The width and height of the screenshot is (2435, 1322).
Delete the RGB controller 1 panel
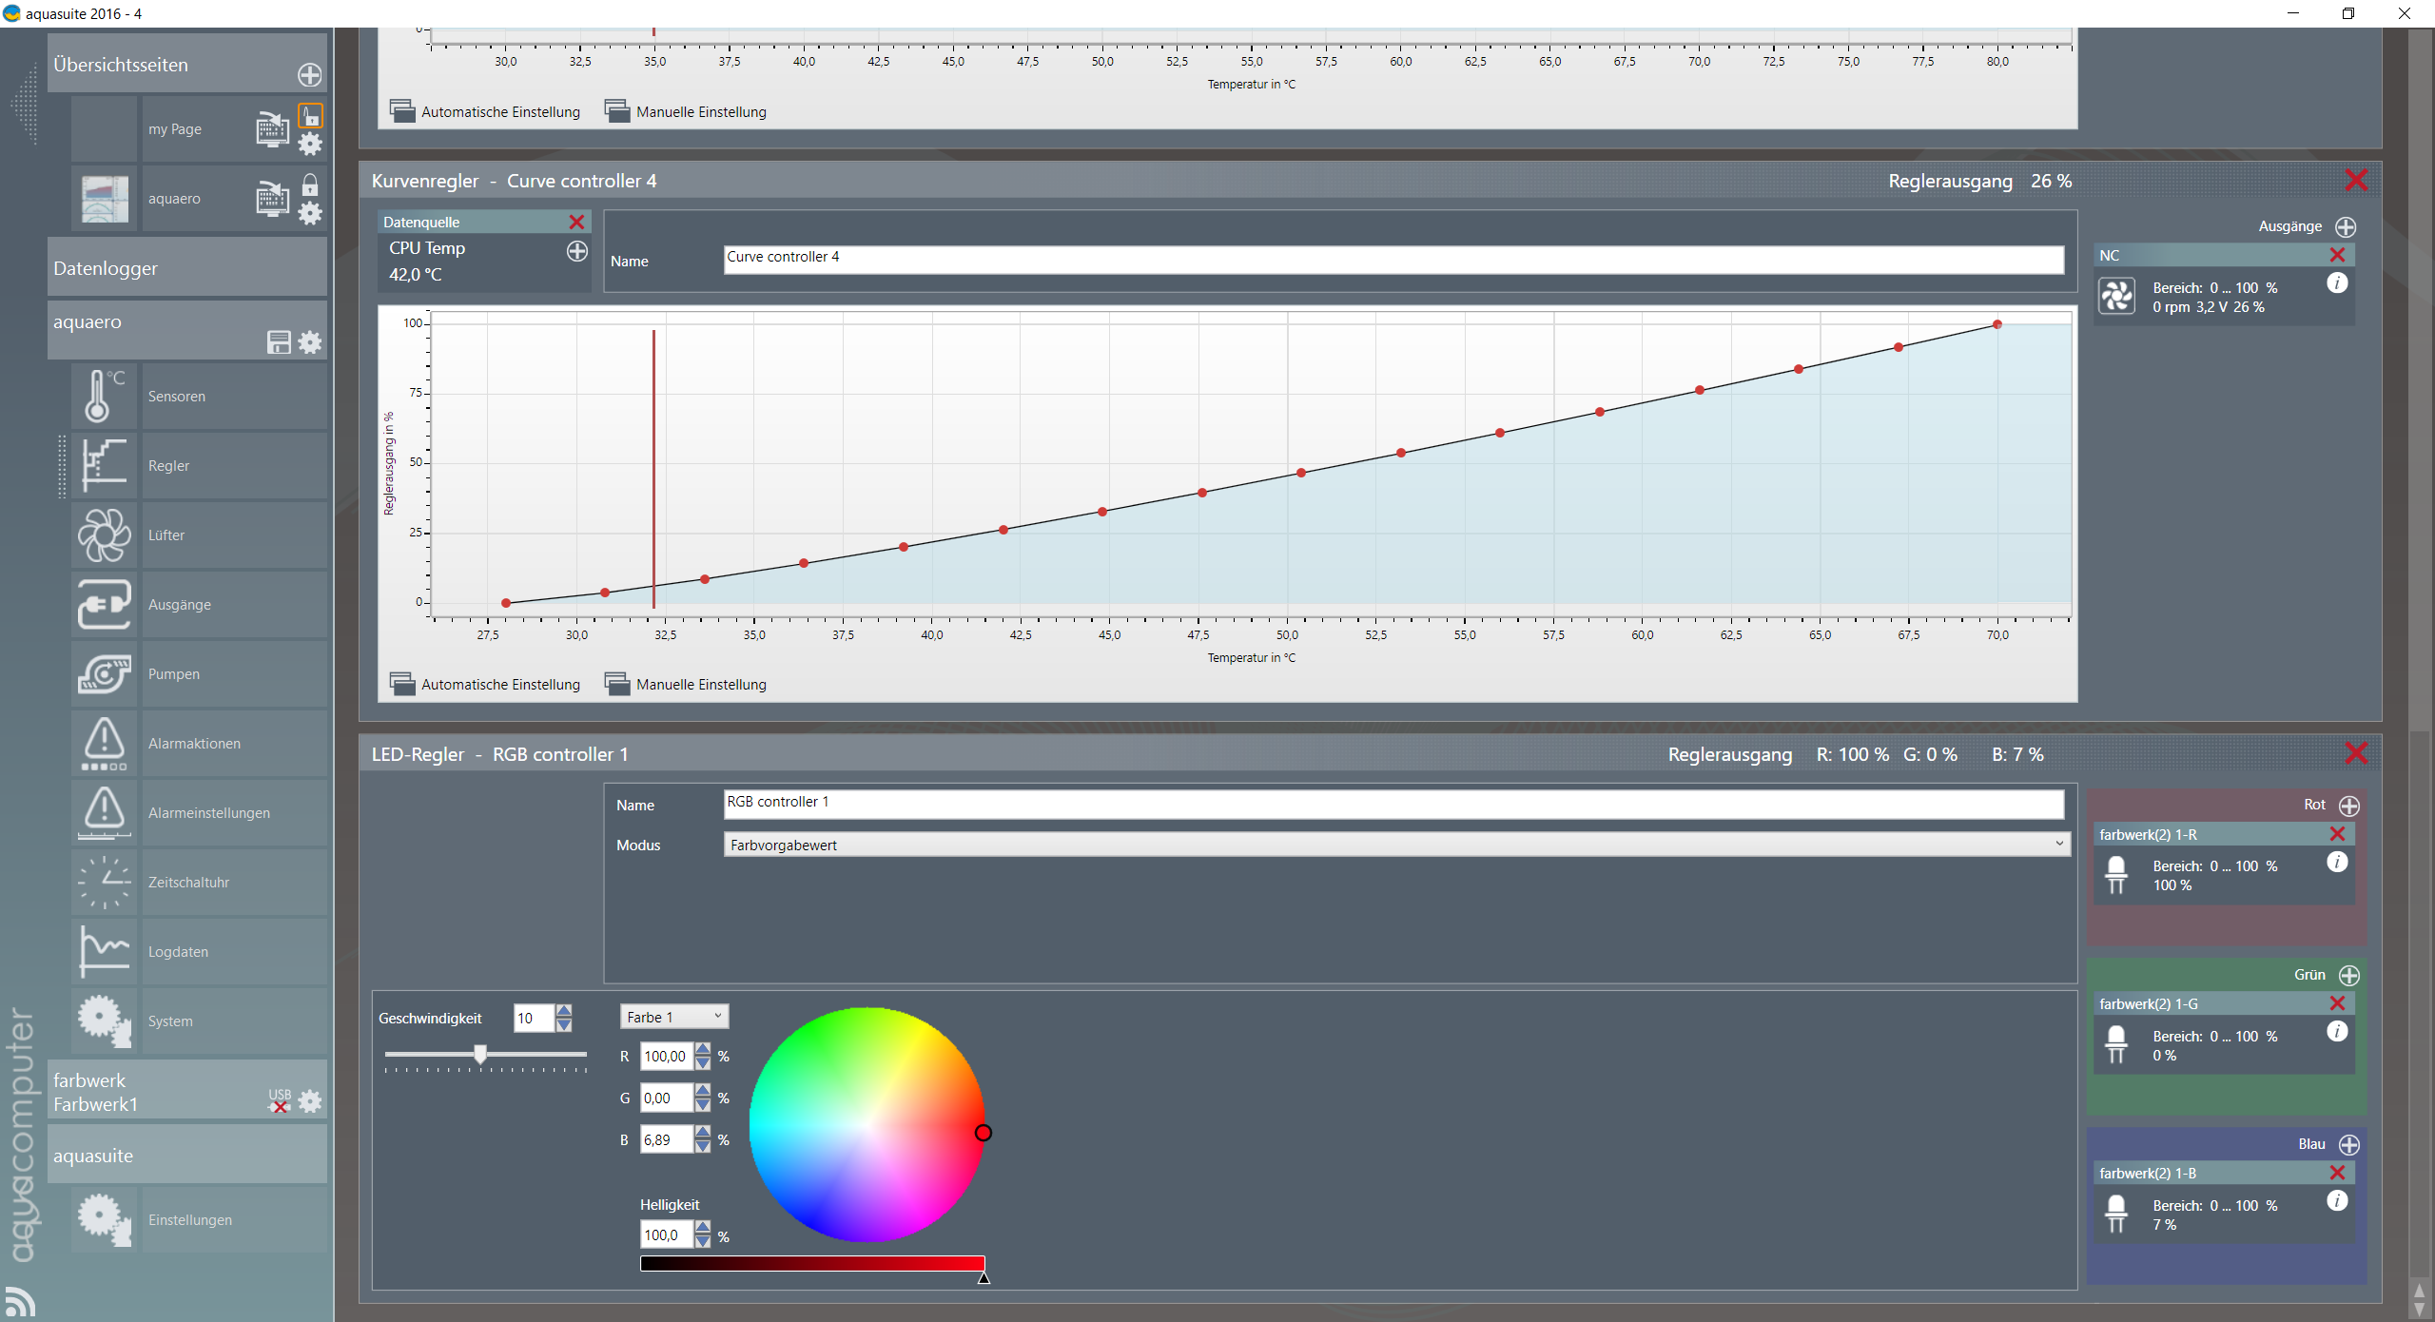tap(2356, 754)
